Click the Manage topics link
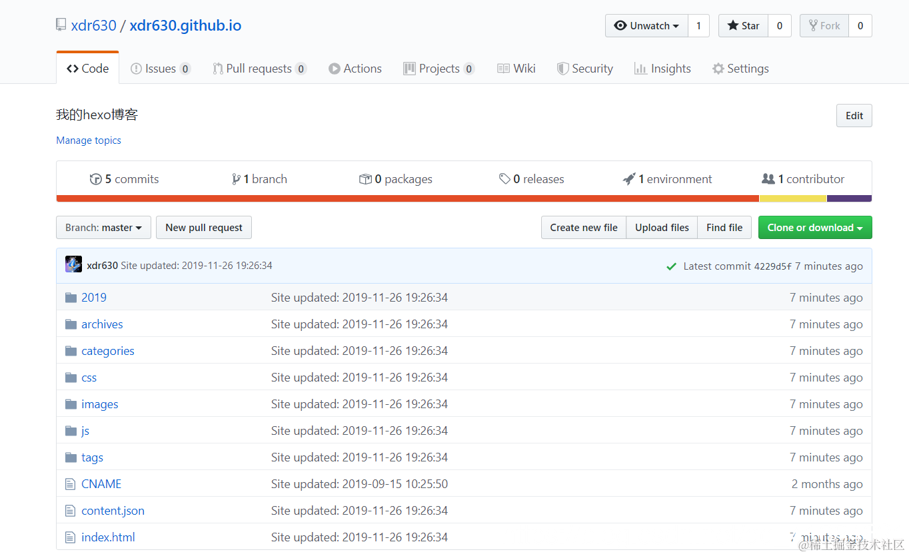909x556 pixels. click(89, 140)
